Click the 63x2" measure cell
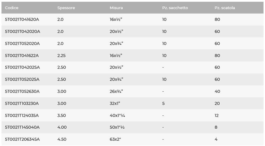This screenshot has height=146, width=265. coord(115,139)
